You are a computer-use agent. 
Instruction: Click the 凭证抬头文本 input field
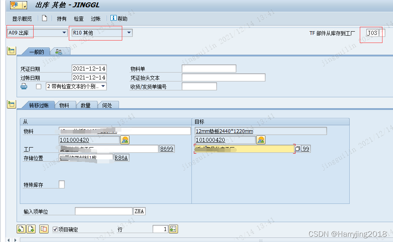pyautogui.click(x=223, y=77)
